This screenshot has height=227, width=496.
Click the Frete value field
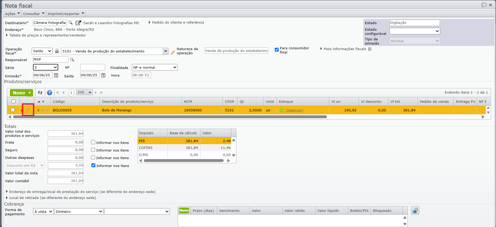click(66, 142)
